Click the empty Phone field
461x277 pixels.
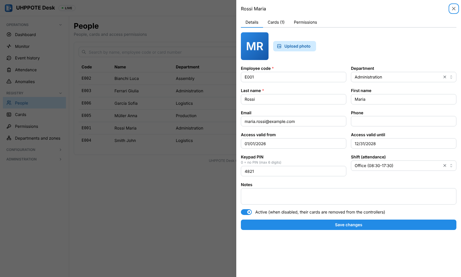pyautogui.click(x=404, y=121)
